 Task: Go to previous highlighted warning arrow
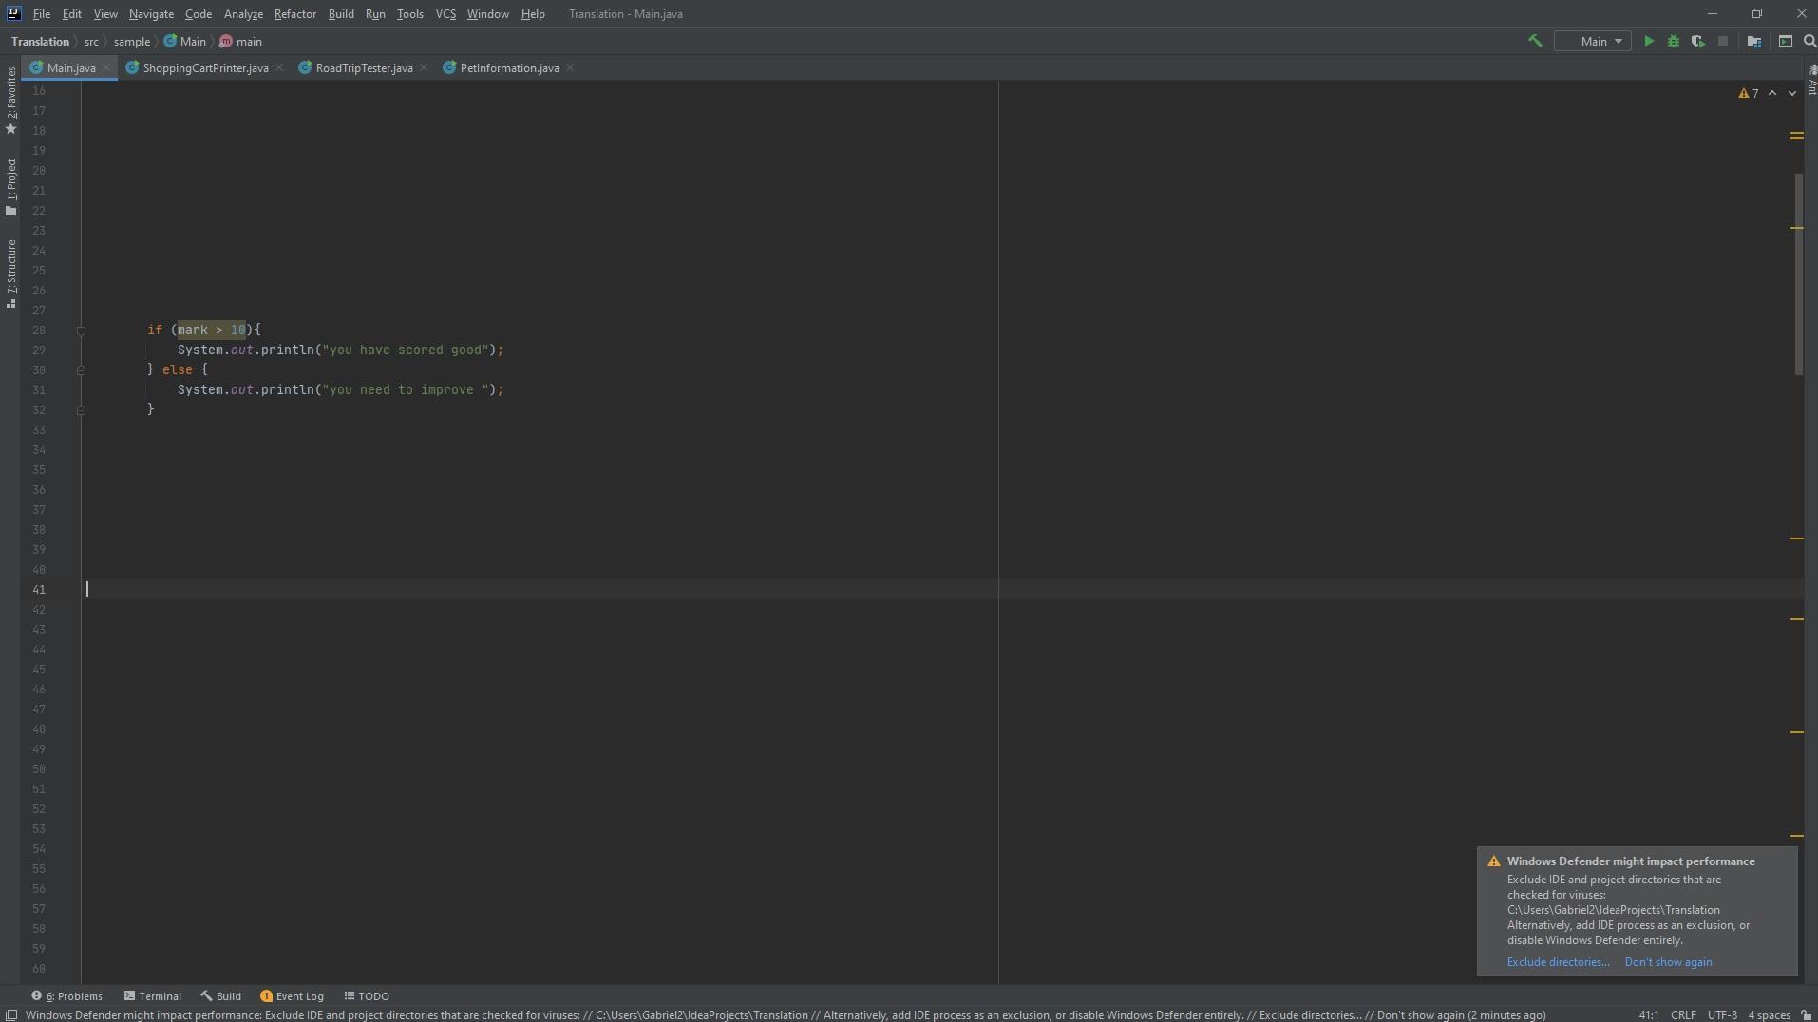[1772, 93]
